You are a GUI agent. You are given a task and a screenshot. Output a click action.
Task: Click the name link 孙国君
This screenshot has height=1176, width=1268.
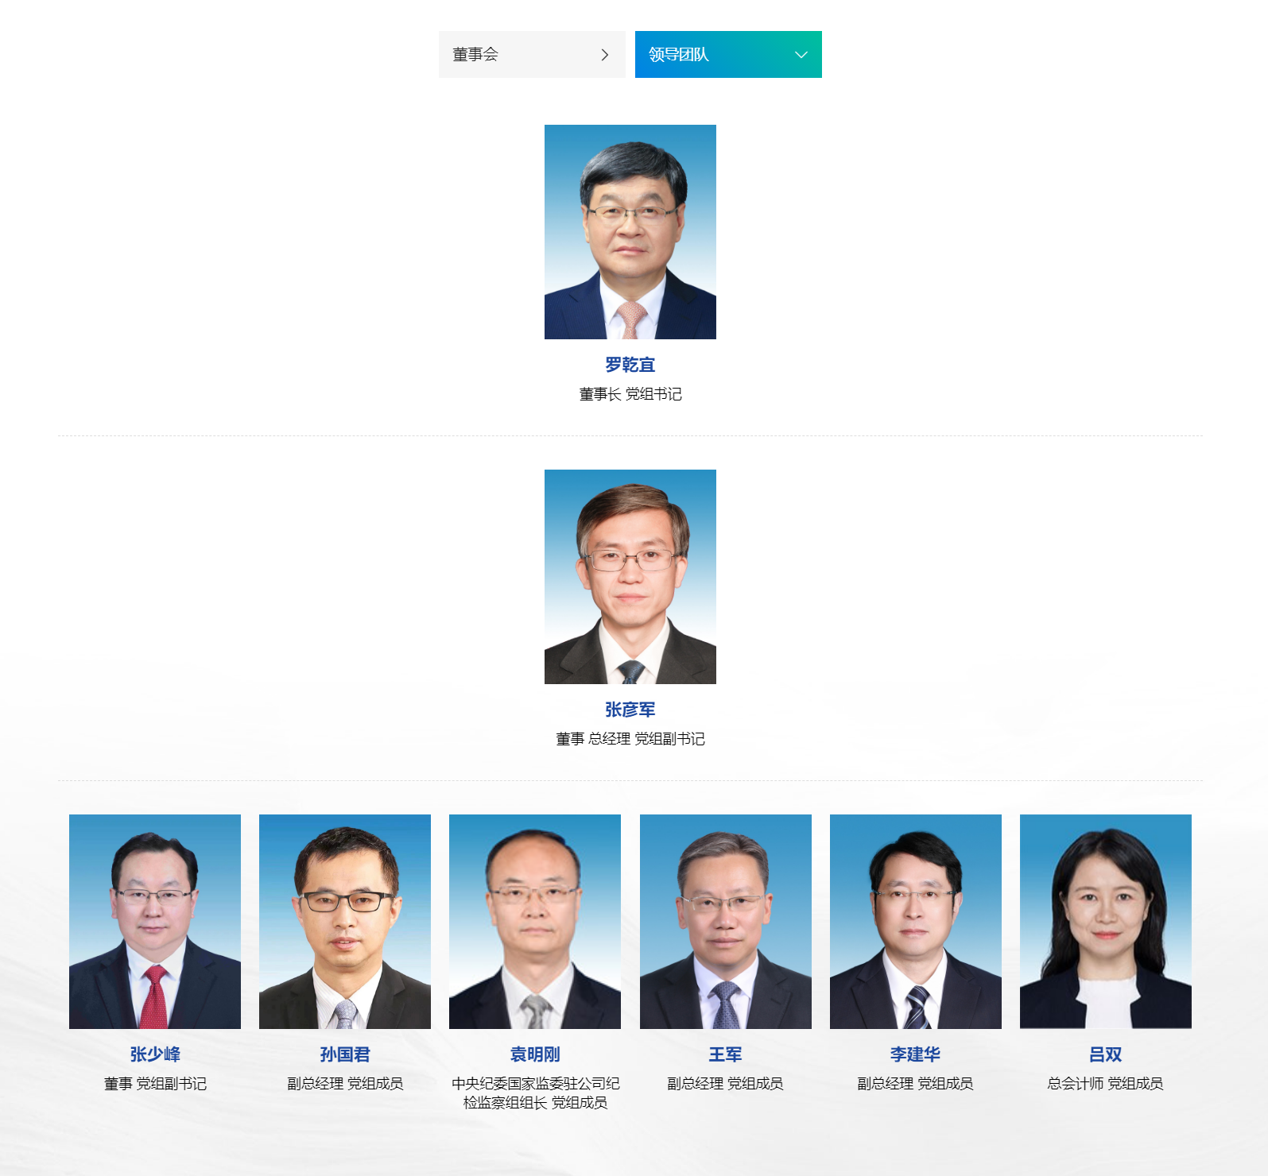click(345, 1054)
